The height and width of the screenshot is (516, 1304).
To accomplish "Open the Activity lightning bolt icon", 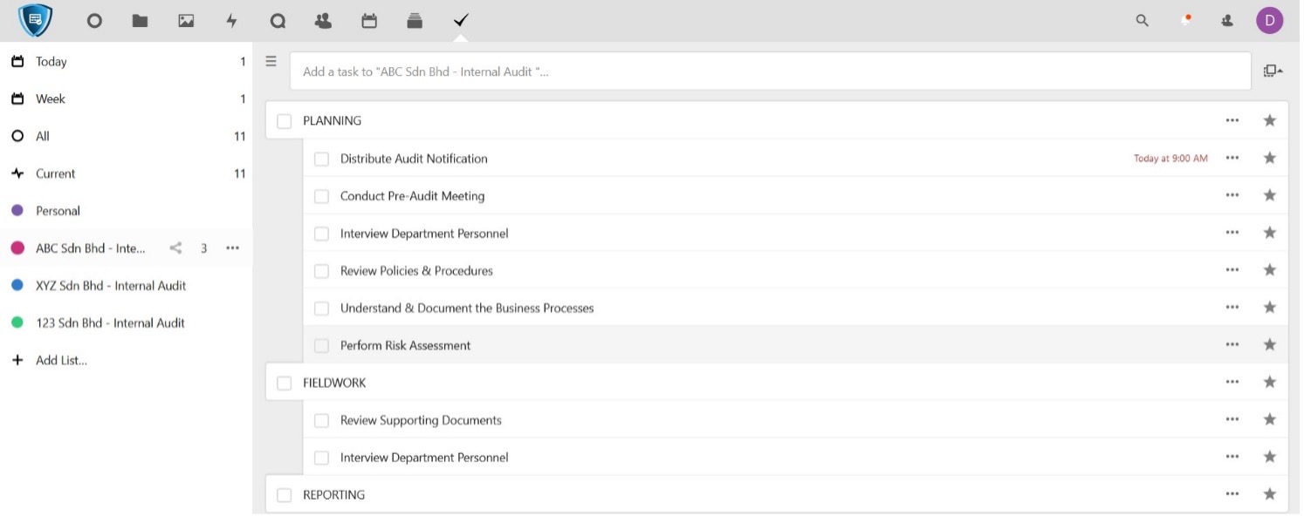I will click(231, 21).
